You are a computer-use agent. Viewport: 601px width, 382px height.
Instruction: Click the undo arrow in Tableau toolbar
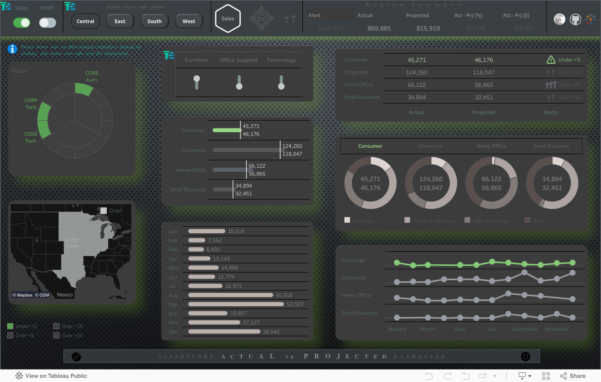429,376
